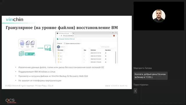Click the 'File name' column header
Screen dimensions: 186x105
pyautogui.click(x=60, y=50)
